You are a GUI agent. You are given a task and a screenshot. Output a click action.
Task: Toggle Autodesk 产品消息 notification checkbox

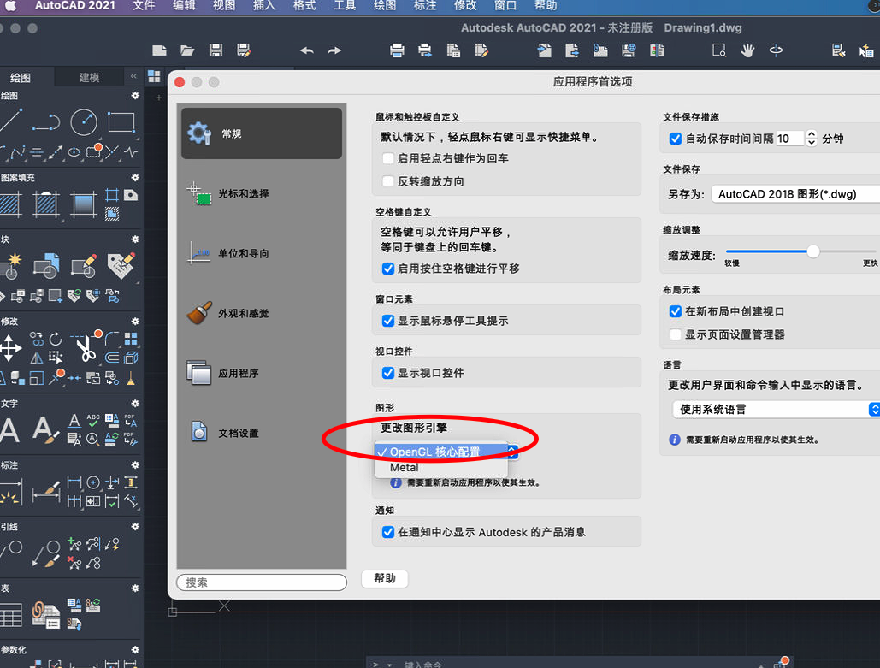pos(387,532)
